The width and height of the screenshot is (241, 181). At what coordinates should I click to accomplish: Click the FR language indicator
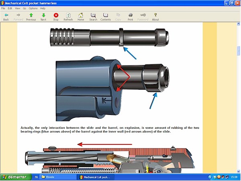click(36, 177)
